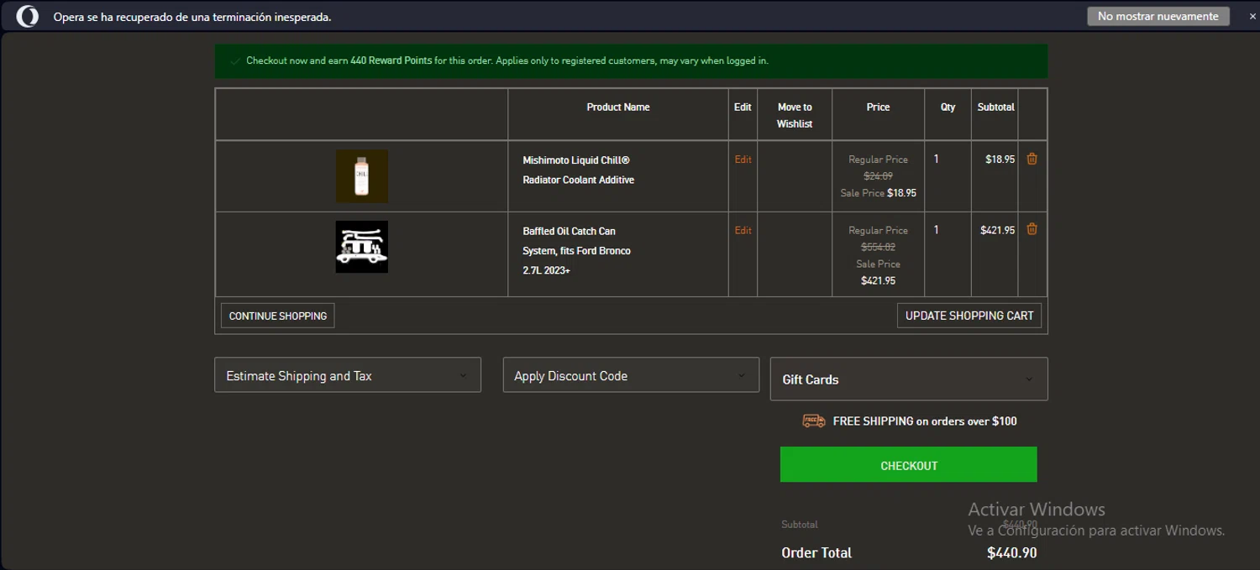Open Baffled Oil Catch Can product thumbnail

click(x=362, y=247)
